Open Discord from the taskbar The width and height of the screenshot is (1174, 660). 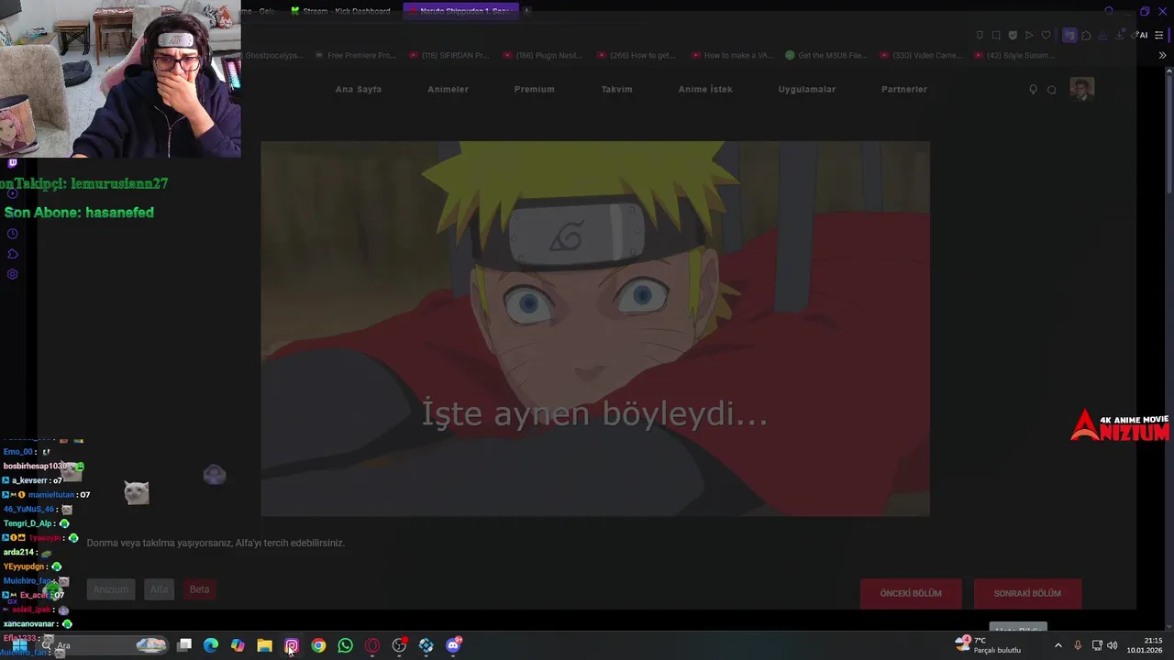pos(453,645)
